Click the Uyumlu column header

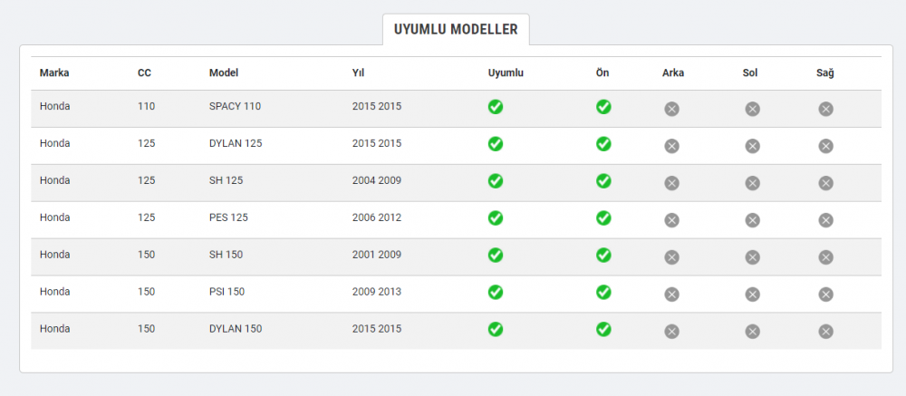506,72
